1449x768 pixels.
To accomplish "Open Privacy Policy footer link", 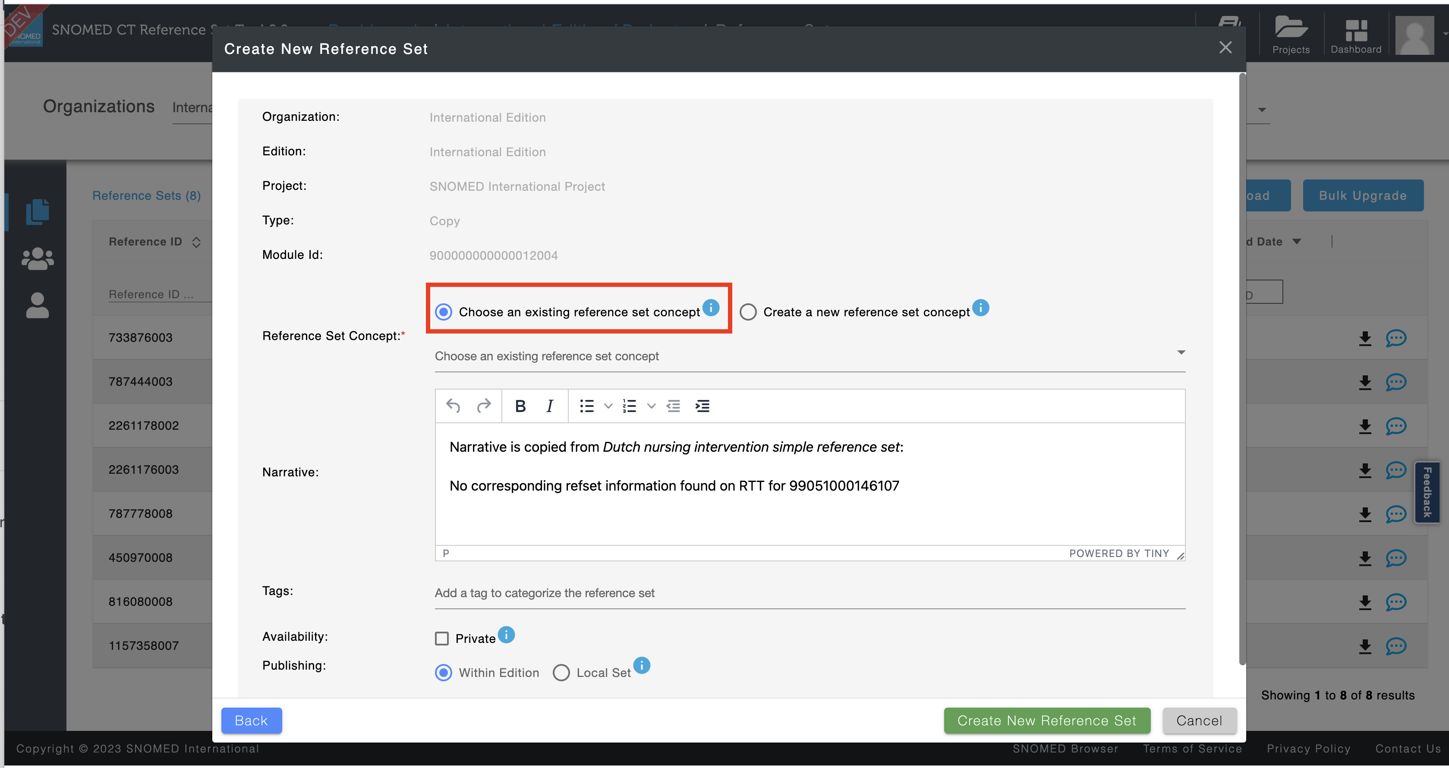I will 1308,749.
